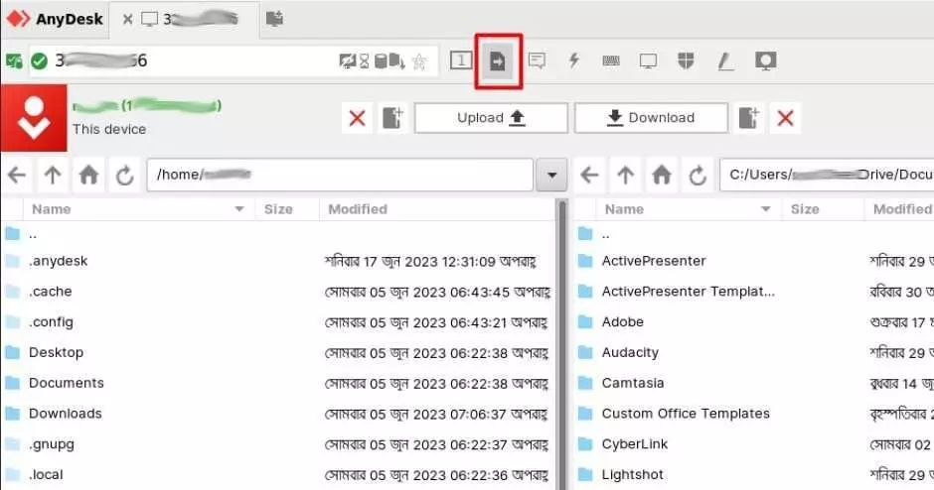Delete selected local file with red X

[357, 118]
